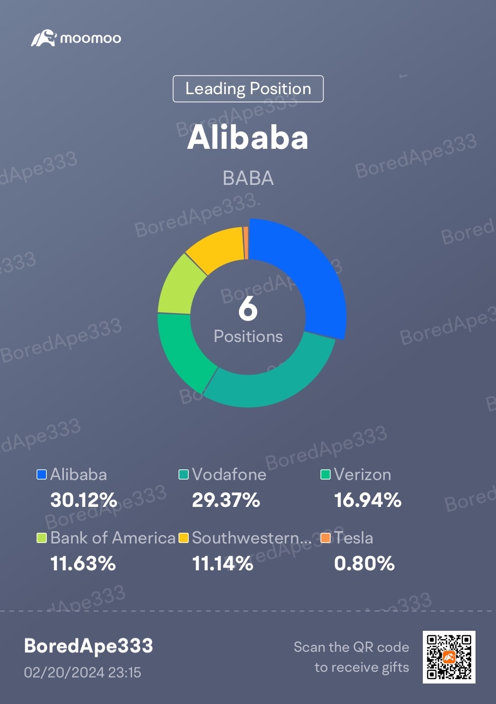Click the lime Bank of America swatch

pyautogui.click(x=42, y=538)
